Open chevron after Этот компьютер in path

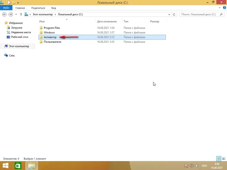(55, 14)
